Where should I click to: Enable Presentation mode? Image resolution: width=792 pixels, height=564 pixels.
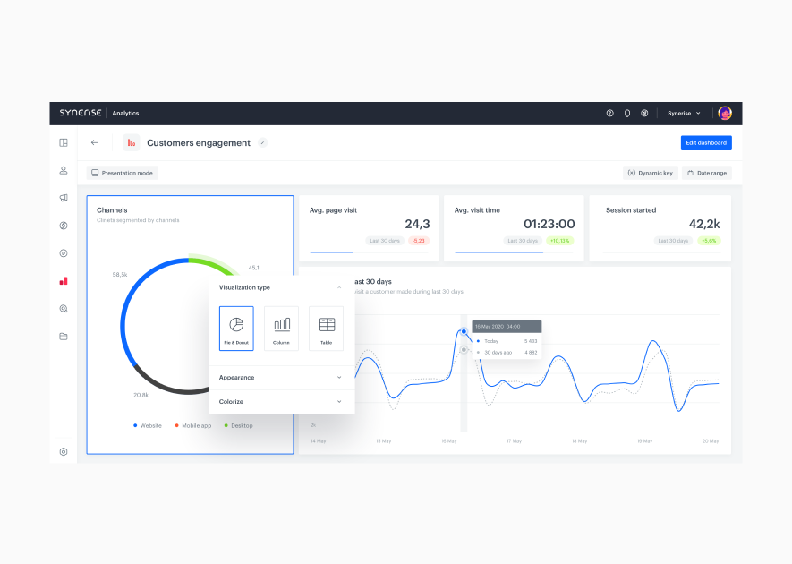[x=123, y=173]
